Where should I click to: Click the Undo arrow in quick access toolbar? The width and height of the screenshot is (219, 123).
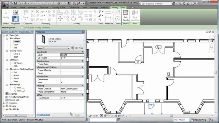[25, 3]
